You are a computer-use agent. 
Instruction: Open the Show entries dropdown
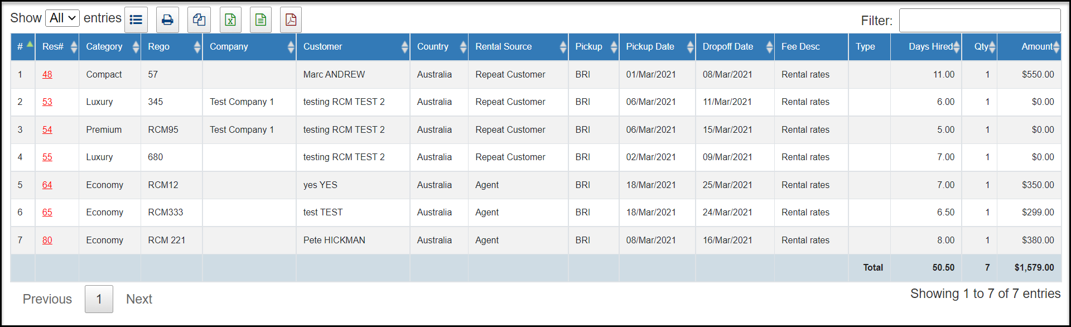tap(62, 18)
